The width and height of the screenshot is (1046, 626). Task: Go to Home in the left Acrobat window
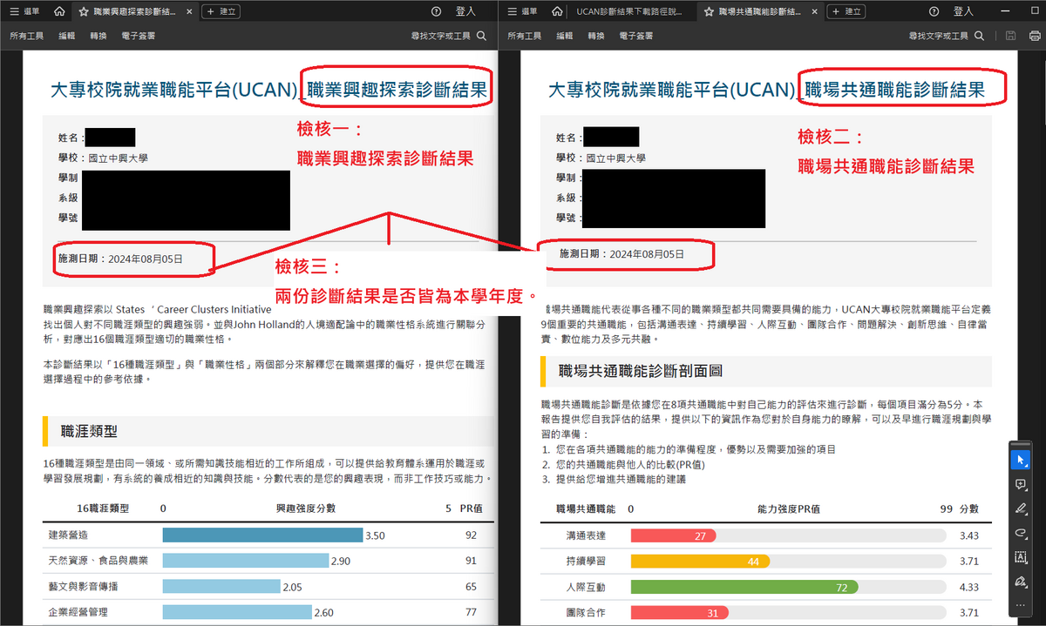pyautogui.click(x=58, y=11)
